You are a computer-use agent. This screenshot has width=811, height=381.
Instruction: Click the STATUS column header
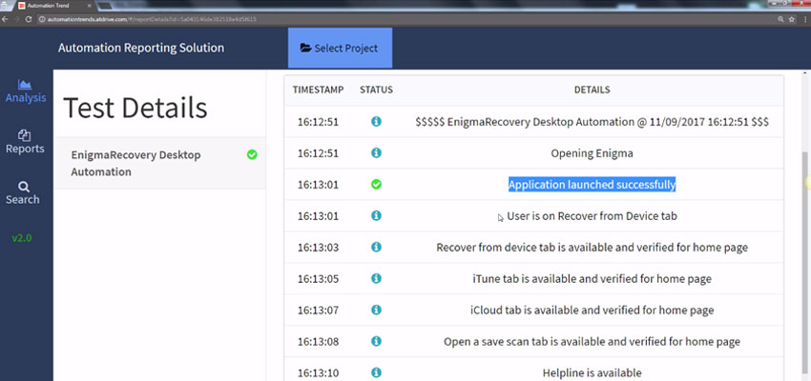coord(377,90)
